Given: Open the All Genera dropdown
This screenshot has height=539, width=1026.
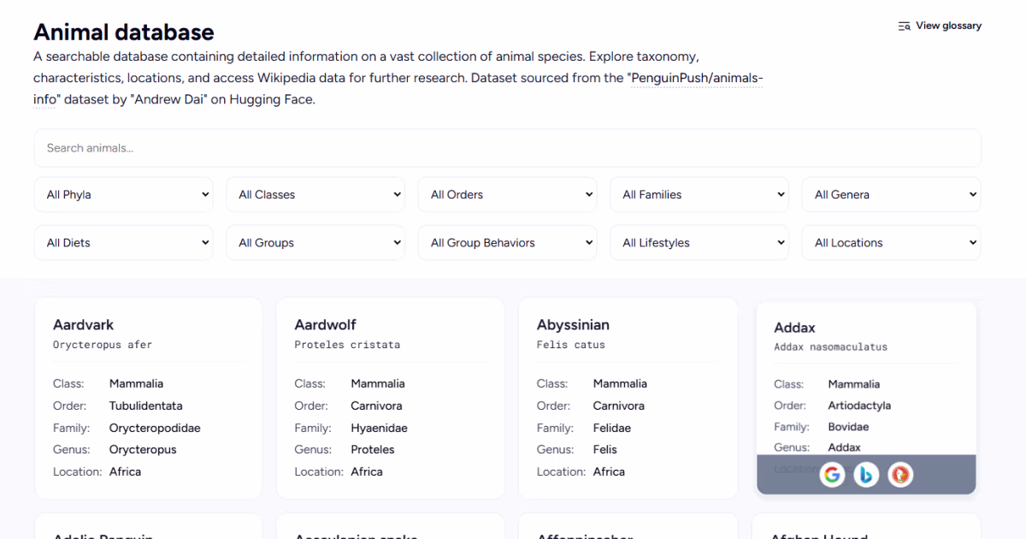Looking at the screenshot, I should coord(891,195).
